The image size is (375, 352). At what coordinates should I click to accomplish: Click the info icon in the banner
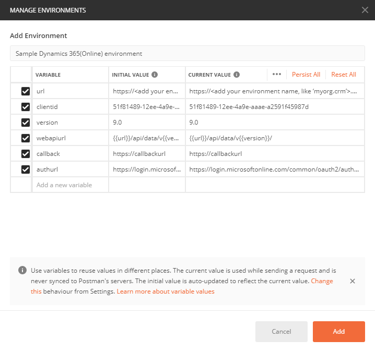(22, 270)
